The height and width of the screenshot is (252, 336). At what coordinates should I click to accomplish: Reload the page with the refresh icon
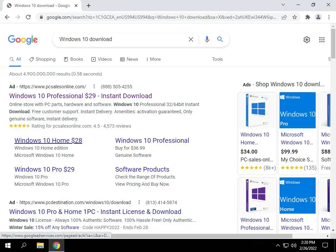tap(28, 17)
